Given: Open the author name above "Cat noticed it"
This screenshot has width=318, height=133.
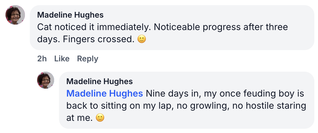Looking at the screenshot, I should click(x=70, y=15).
